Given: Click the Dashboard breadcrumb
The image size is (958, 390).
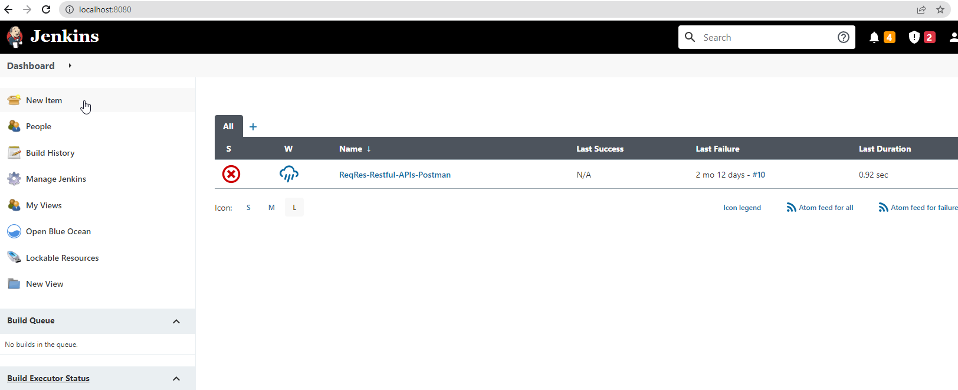Looking at the screenshot, I should coord(31,65).
